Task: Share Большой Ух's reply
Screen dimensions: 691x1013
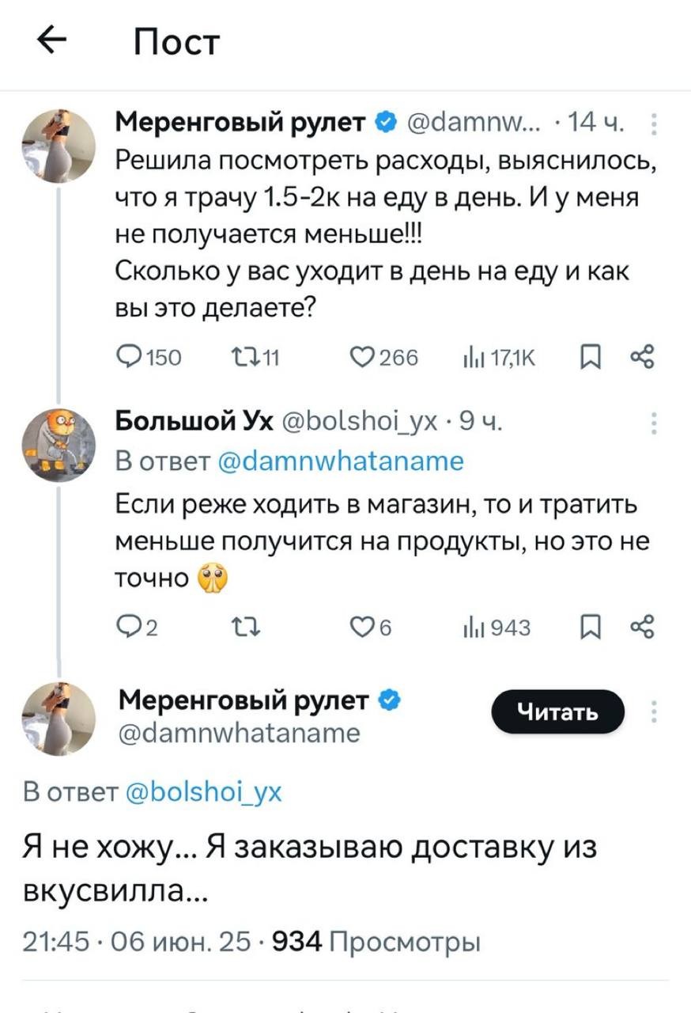Action: click(642, 628)
